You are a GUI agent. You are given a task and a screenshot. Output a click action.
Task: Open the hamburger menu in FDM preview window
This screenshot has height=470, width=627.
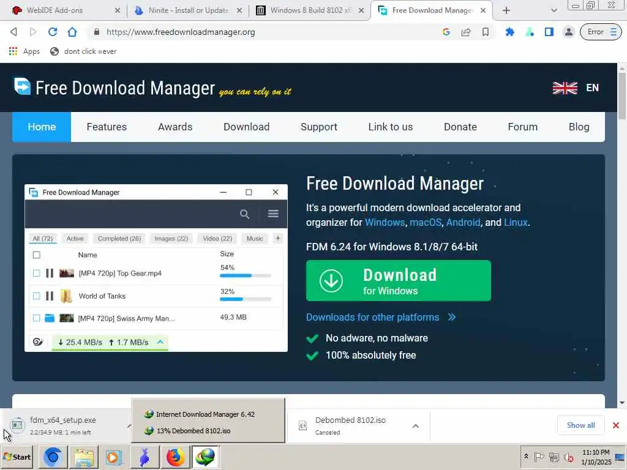[x=273, y=214]
